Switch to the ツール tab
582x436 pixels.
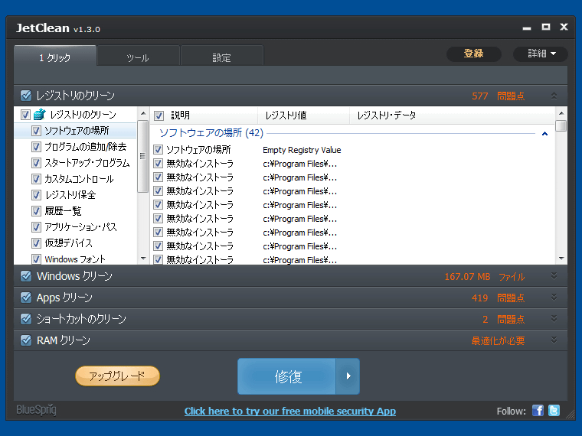click(138, 57)
